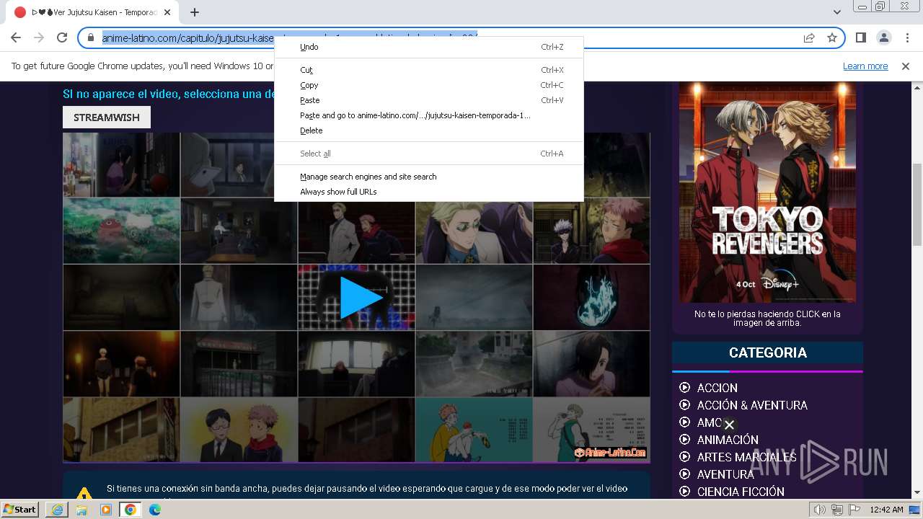
Task: Click the browser Back arrow
Action: (x=16, y=37)
